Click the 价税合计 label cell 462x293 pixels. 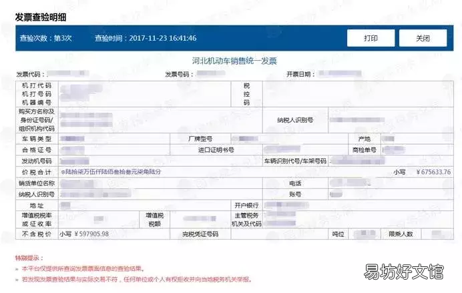click(37, 172)
